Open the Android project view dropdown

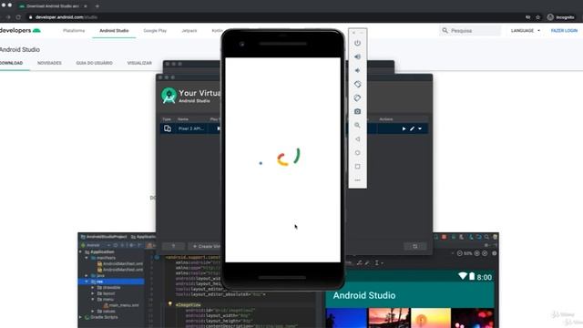(95, 245)
